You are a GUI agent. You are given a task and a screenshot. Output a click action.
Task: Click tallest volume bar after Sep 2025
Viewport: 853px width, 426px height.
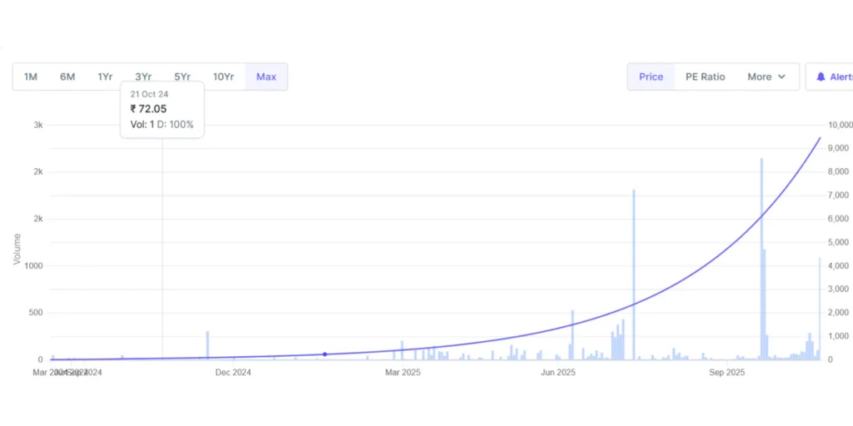[761, 258]
